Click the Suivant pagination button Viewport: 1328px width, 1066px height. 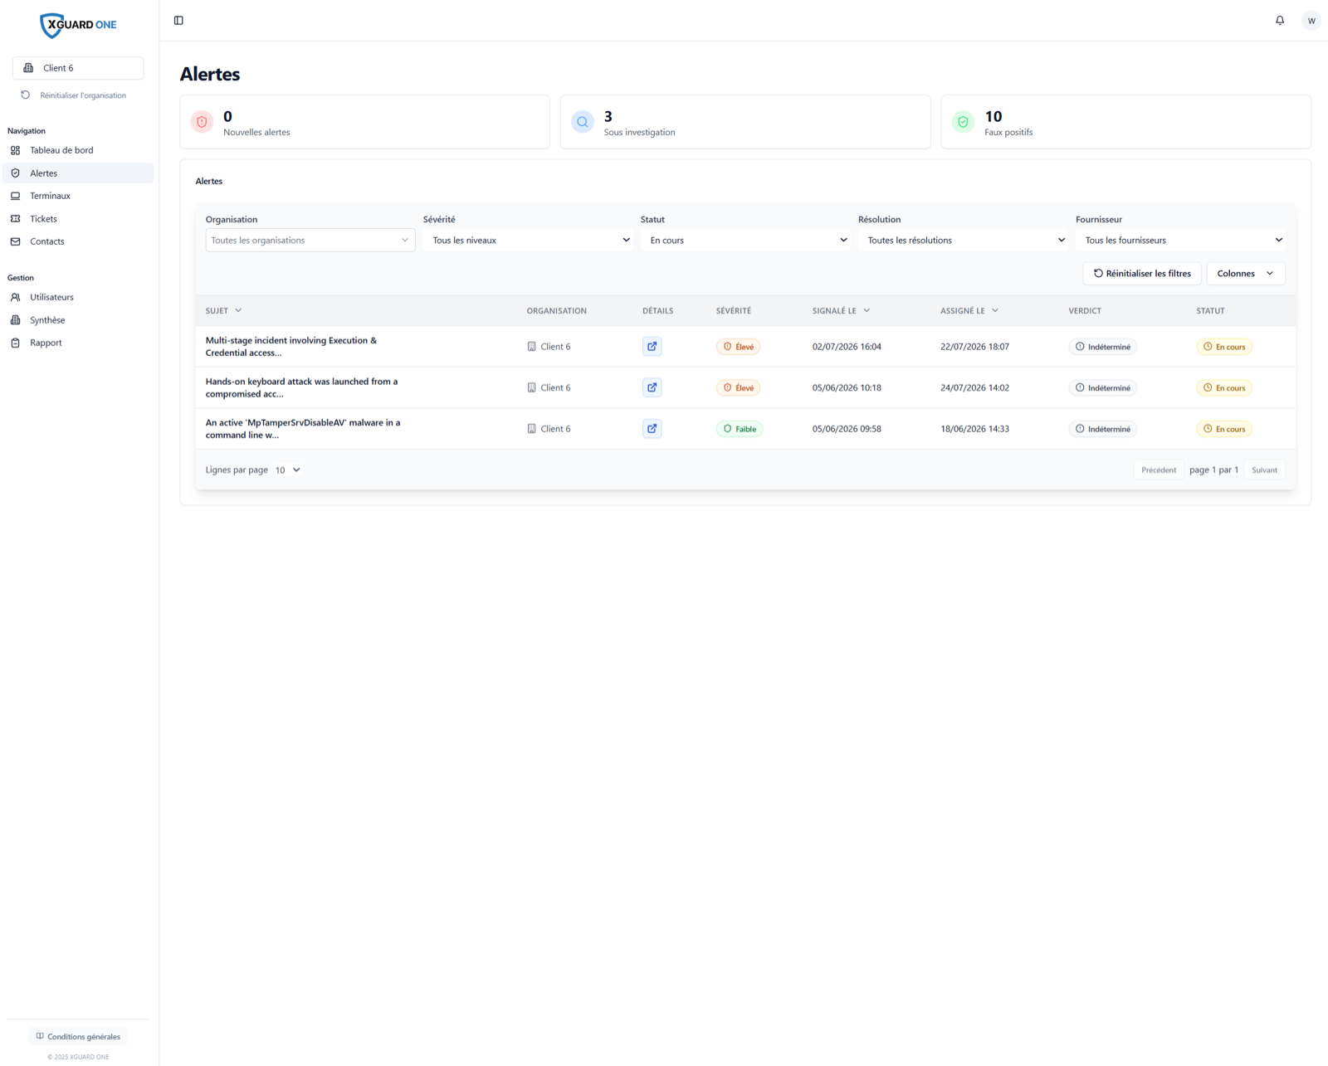[x=1264, y=470]
